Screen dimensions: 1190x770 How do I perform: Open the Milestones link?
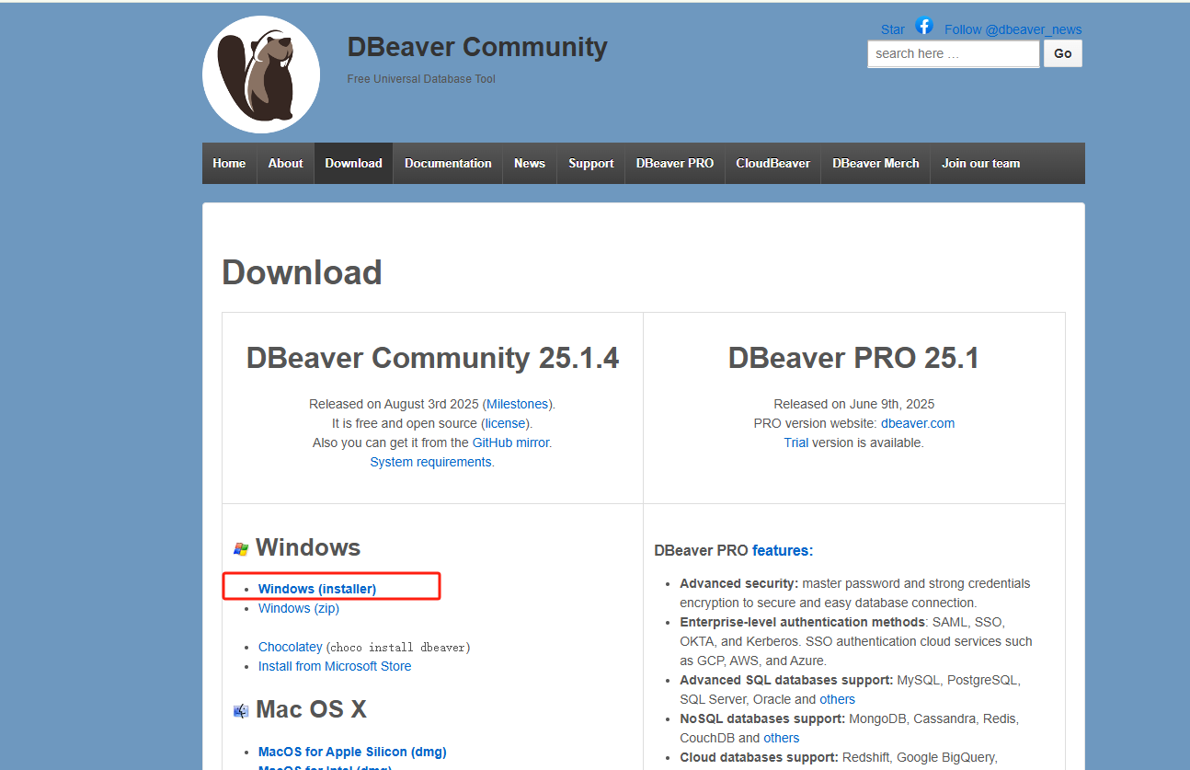pyautogui.click(x=517, y=403)
